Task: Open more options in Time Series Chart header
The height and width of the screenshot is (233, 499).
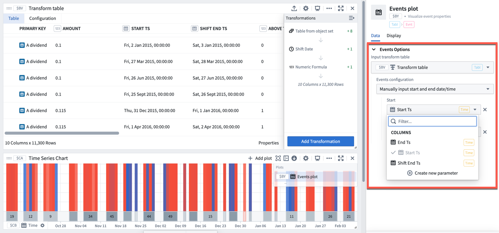Action: tap(329, 158)
